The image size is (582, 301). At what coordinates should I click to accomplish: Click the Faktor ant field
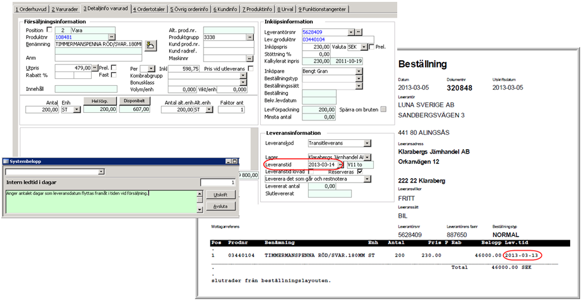[232, 110]
